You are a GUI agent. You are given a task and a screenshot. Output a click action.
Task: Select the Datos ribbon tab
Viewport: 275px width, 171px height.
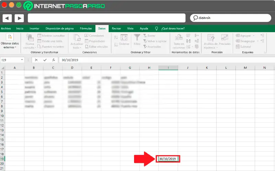point(102,28)
